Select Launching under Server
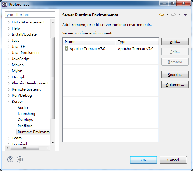 coord(26,114)
